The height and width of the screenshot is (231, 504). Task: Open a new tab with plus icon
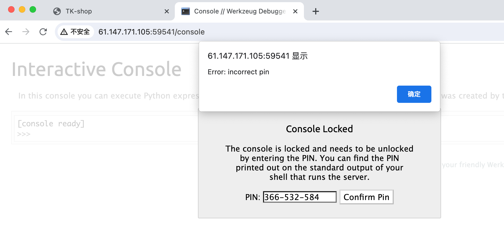coord(315,11)
